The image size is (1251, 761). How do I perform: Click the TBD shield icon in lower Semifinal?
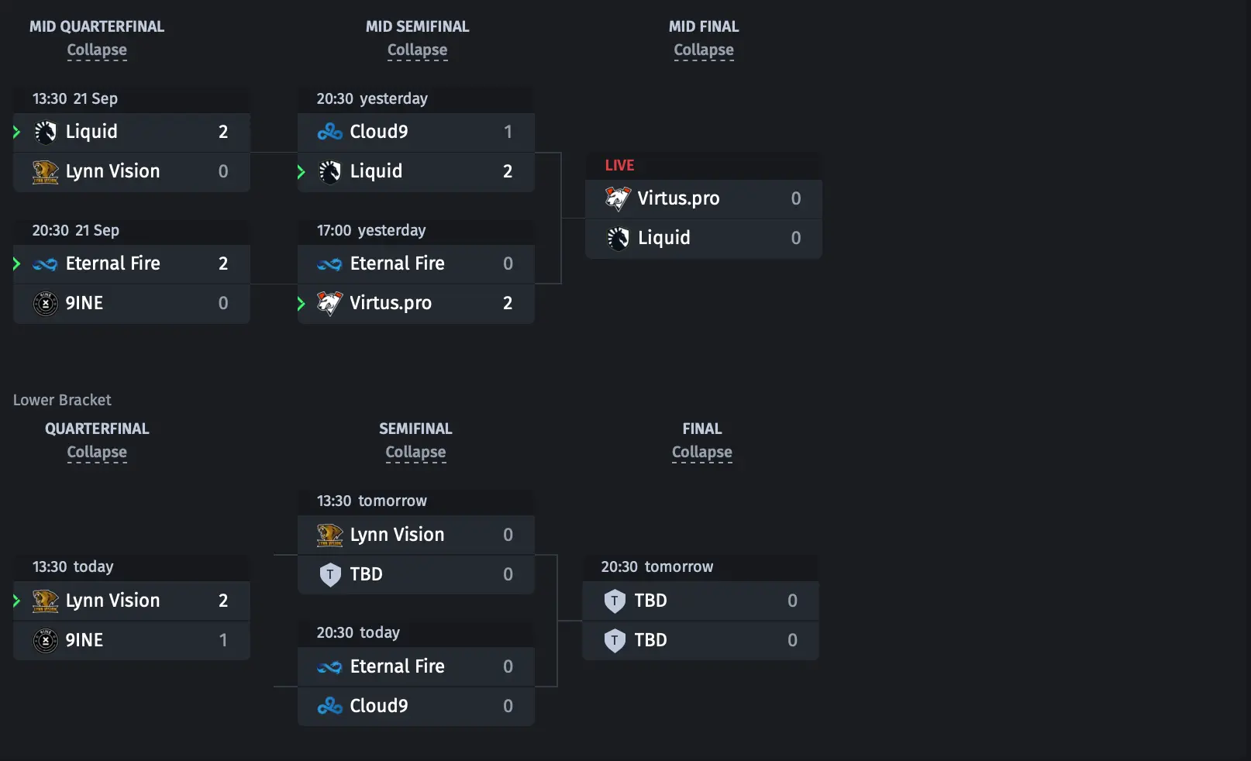[x=330, y=575]
